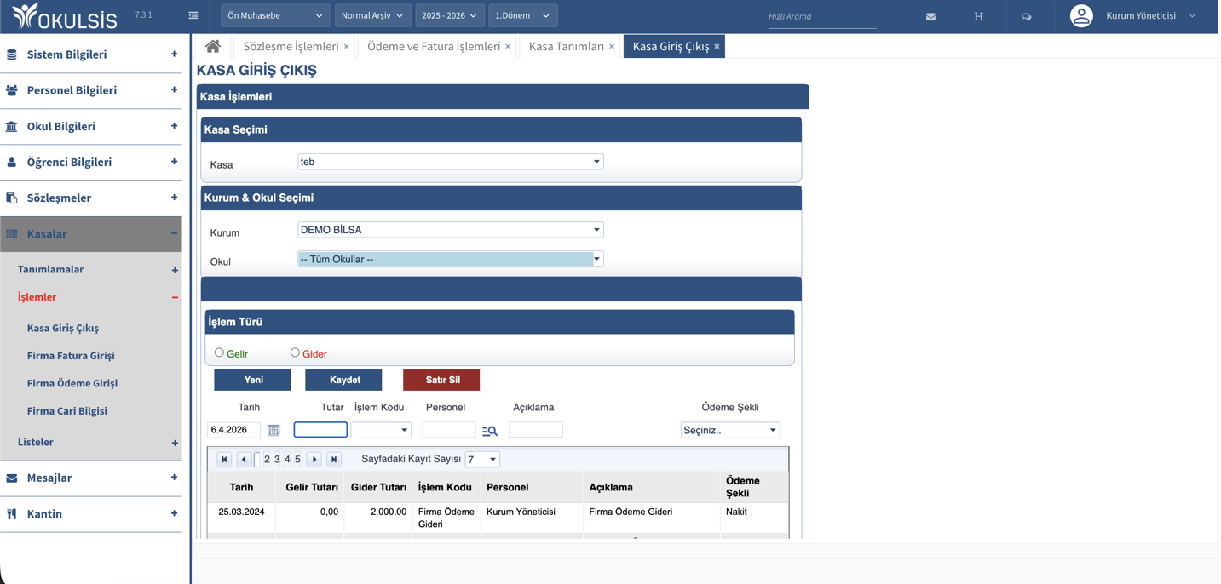Click the red Satır Sil button
The height and width of the screenshot is (584, 1221).
(x=441, y=380)
